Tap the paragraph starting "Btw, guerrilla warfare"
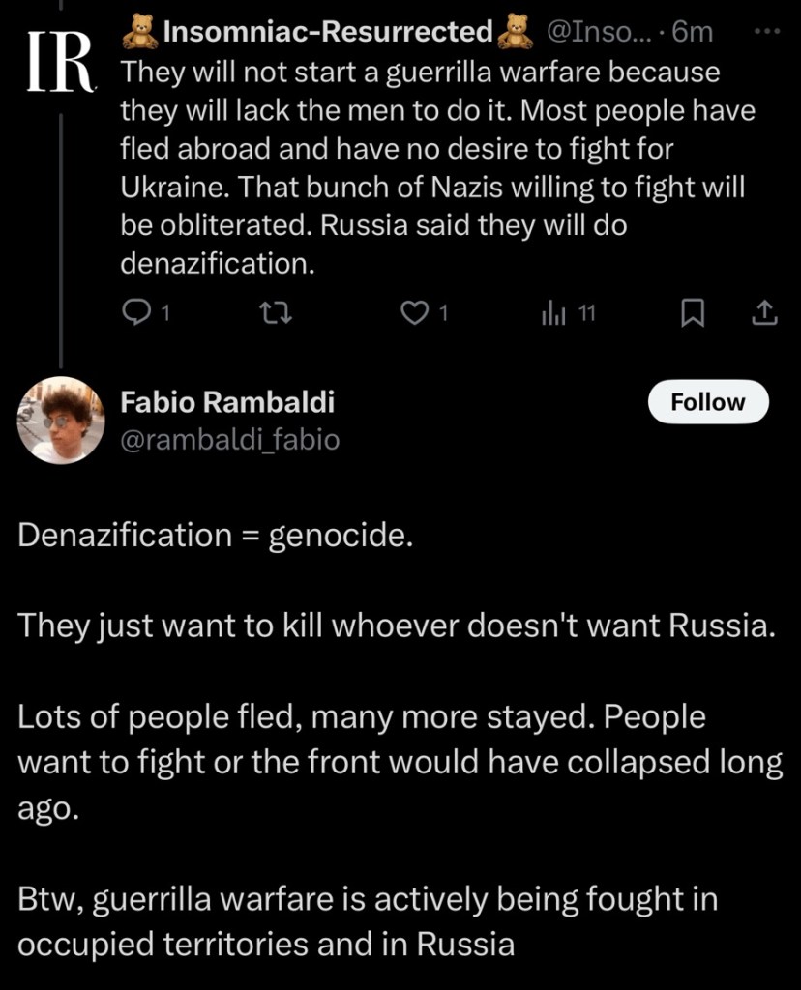Viewport: 801px width, 990px height. click(x=368, y=921)
